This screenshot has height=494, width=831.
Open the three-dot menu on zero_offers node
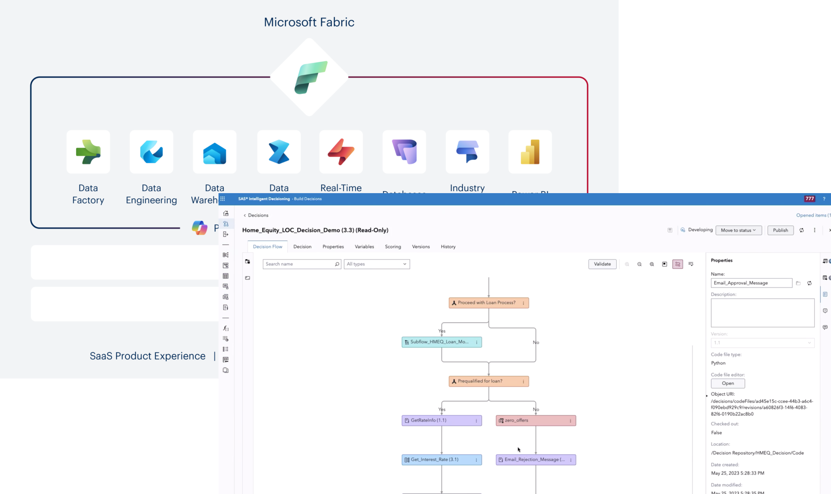571,421
